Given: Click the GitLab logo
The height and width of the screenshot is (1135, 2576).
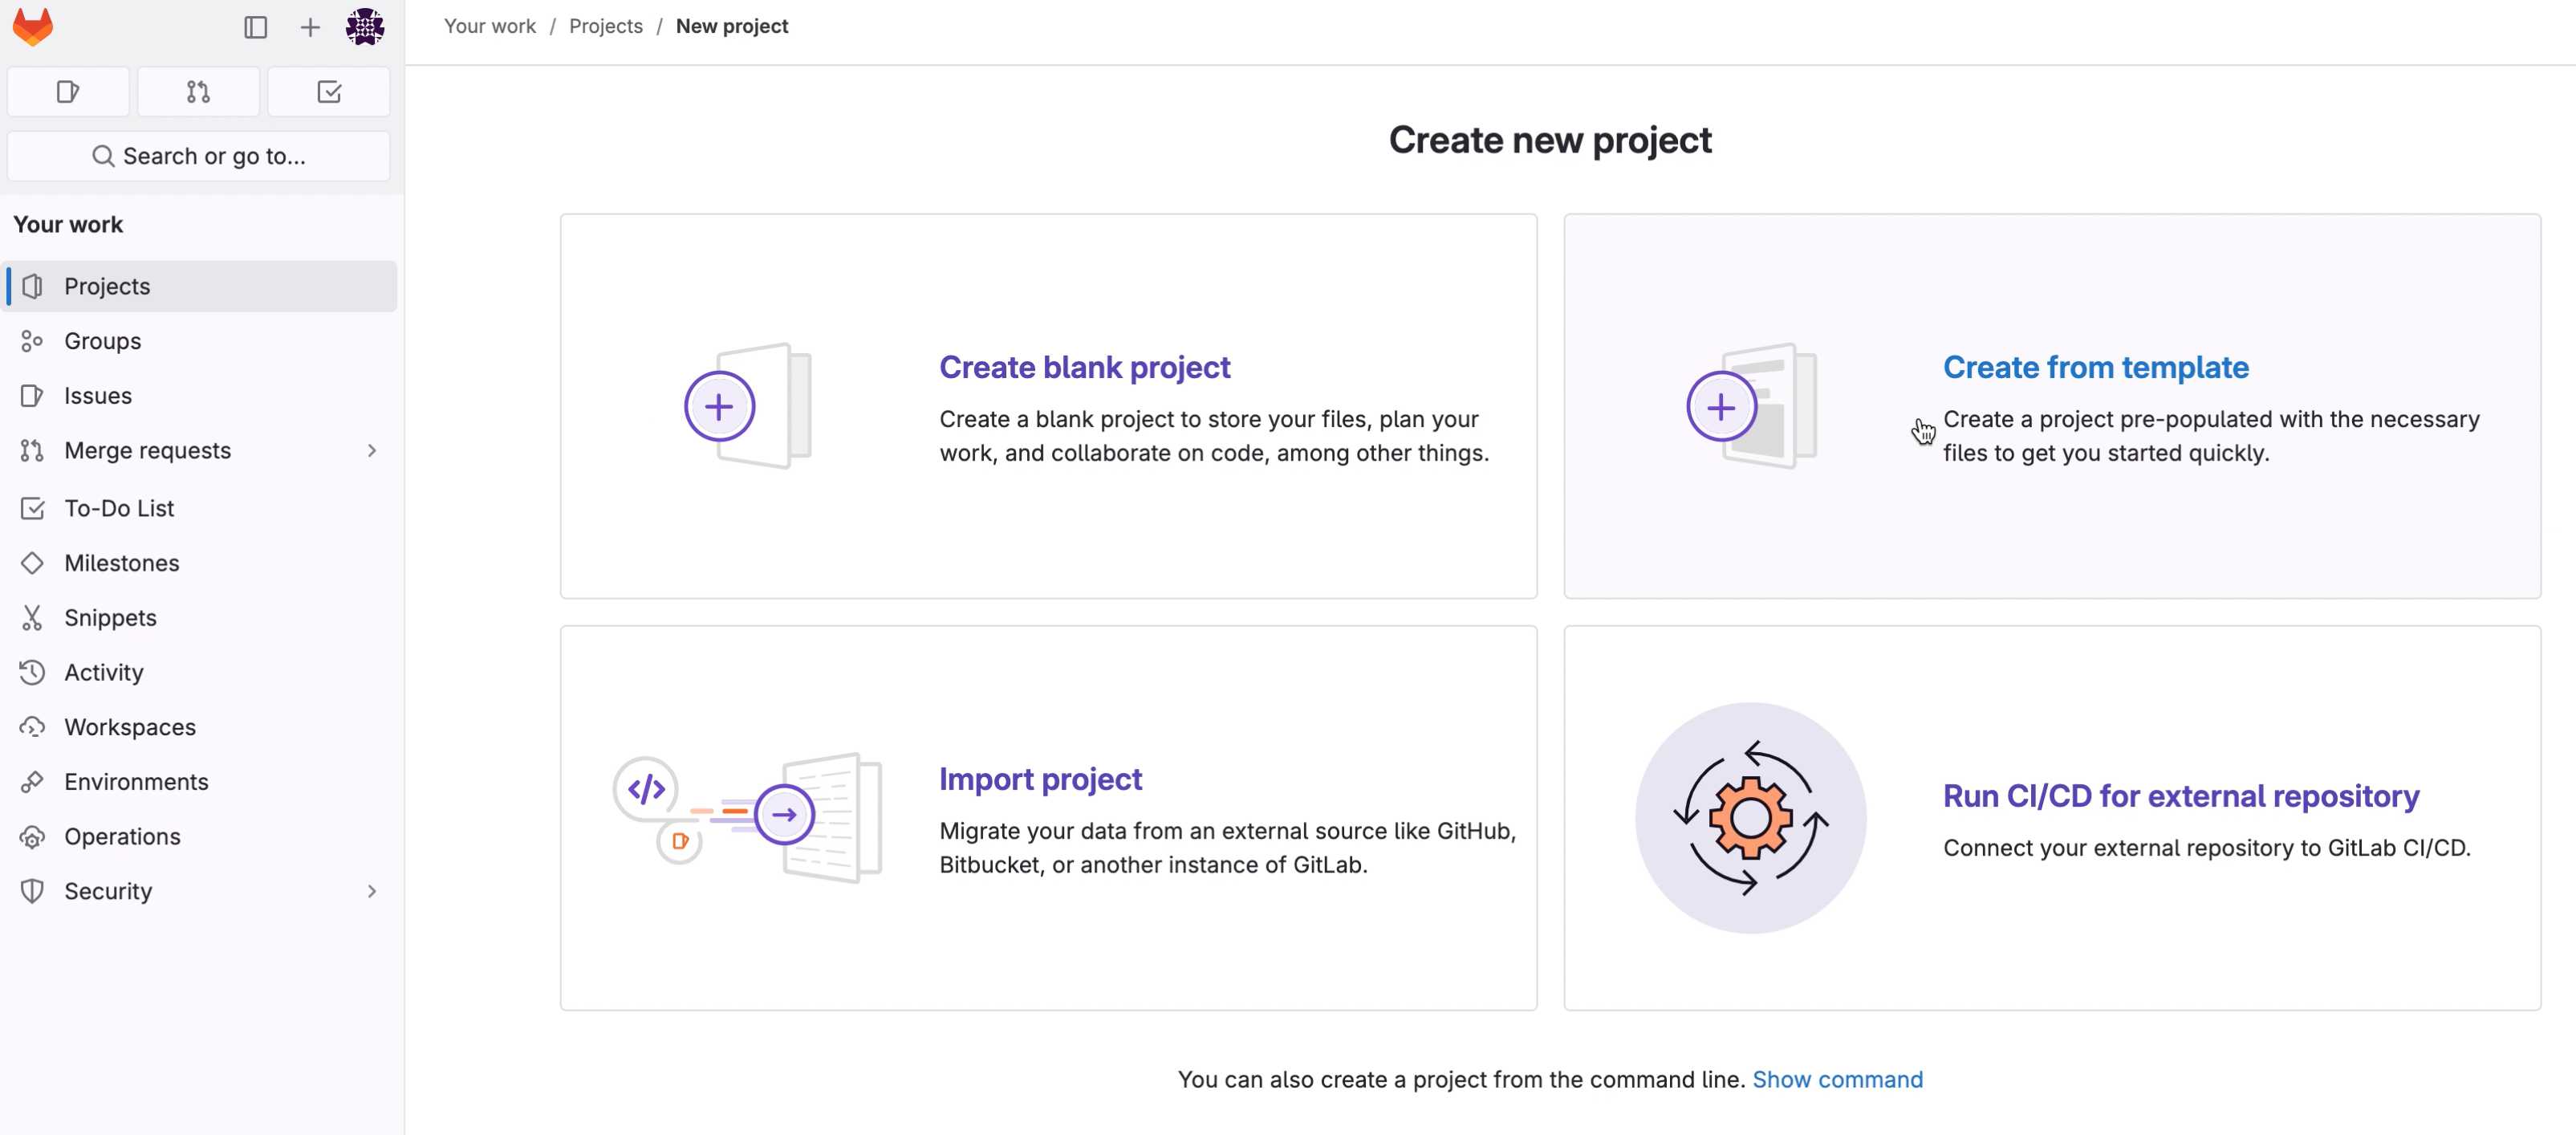Looking at the screenshot, I should [x=31, y=27].
